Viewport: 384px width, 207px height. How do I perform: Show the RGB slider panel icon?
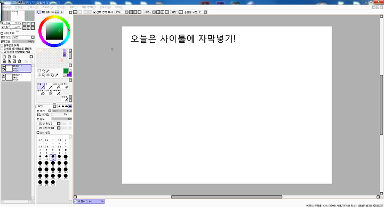click(43, 12)
